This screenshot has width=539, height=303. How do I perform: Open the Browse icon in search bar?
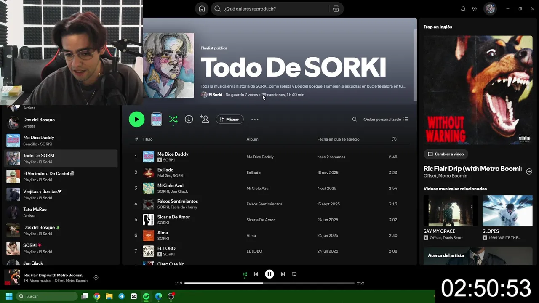click(336, 9)
